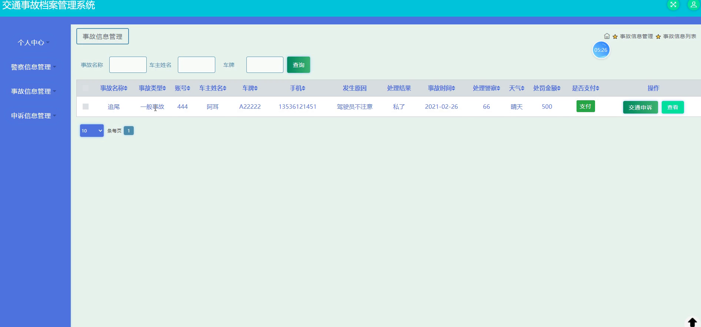Click the home icon in breadcrumb
Viewport: 701px width, 327px height.
pyautogui.click(x=607, y=36)
